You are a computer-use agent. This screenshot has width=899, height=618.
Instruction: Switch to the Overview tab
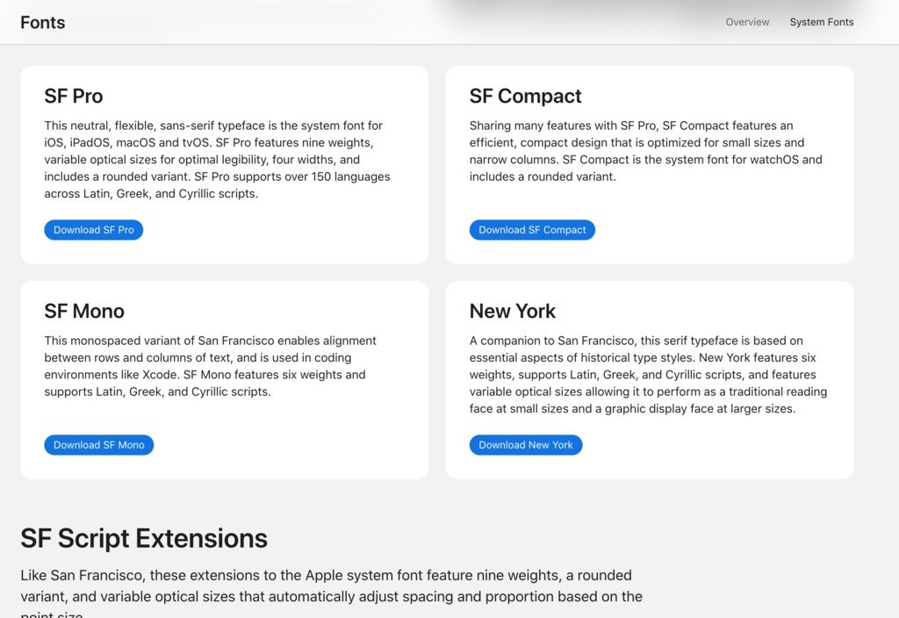[x=747, y=22]
